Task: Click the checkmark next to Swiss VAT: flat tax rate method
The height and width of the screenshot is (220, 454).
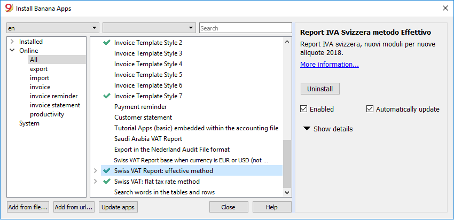Action: tap(107, 182)
